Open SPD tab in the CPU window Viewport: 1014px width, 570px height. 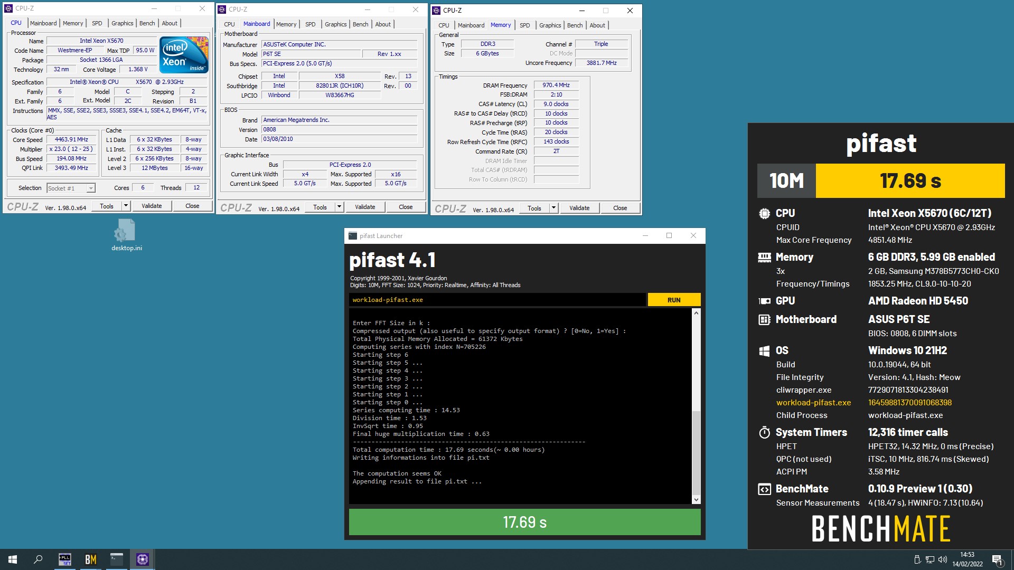[97, 23]
